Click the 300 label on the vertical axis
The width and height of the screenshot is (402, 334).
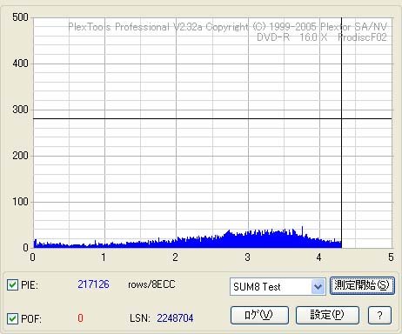(20, 110)
